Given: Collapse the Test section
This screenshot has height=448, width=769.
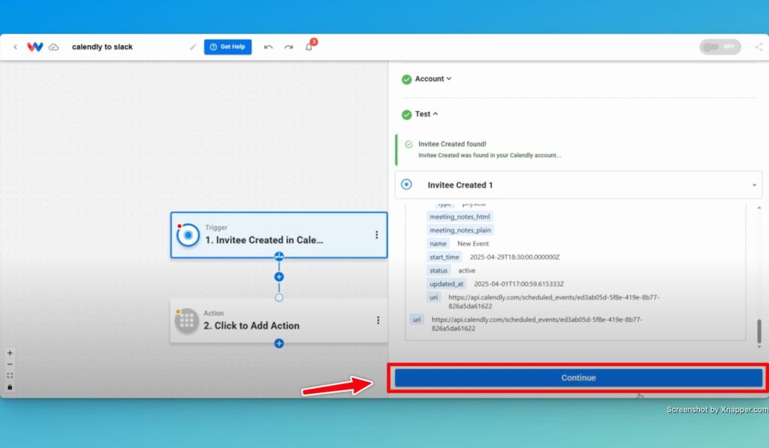Looking at the screenshot, I should click(x=427, y=114).
